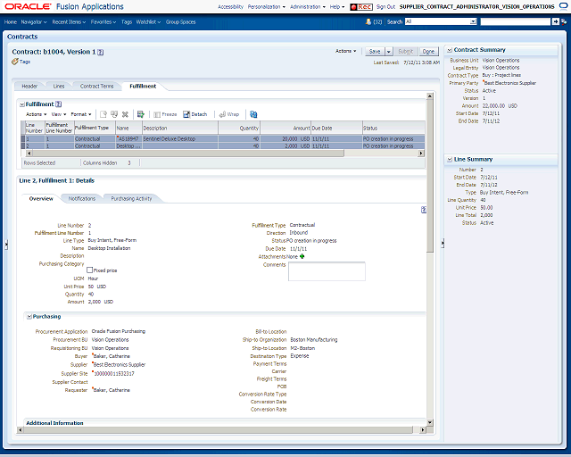This screenshot has width=571, height=457.
Task: Click the help icon beside Fulfillment heading
Action: click(58, 104)
